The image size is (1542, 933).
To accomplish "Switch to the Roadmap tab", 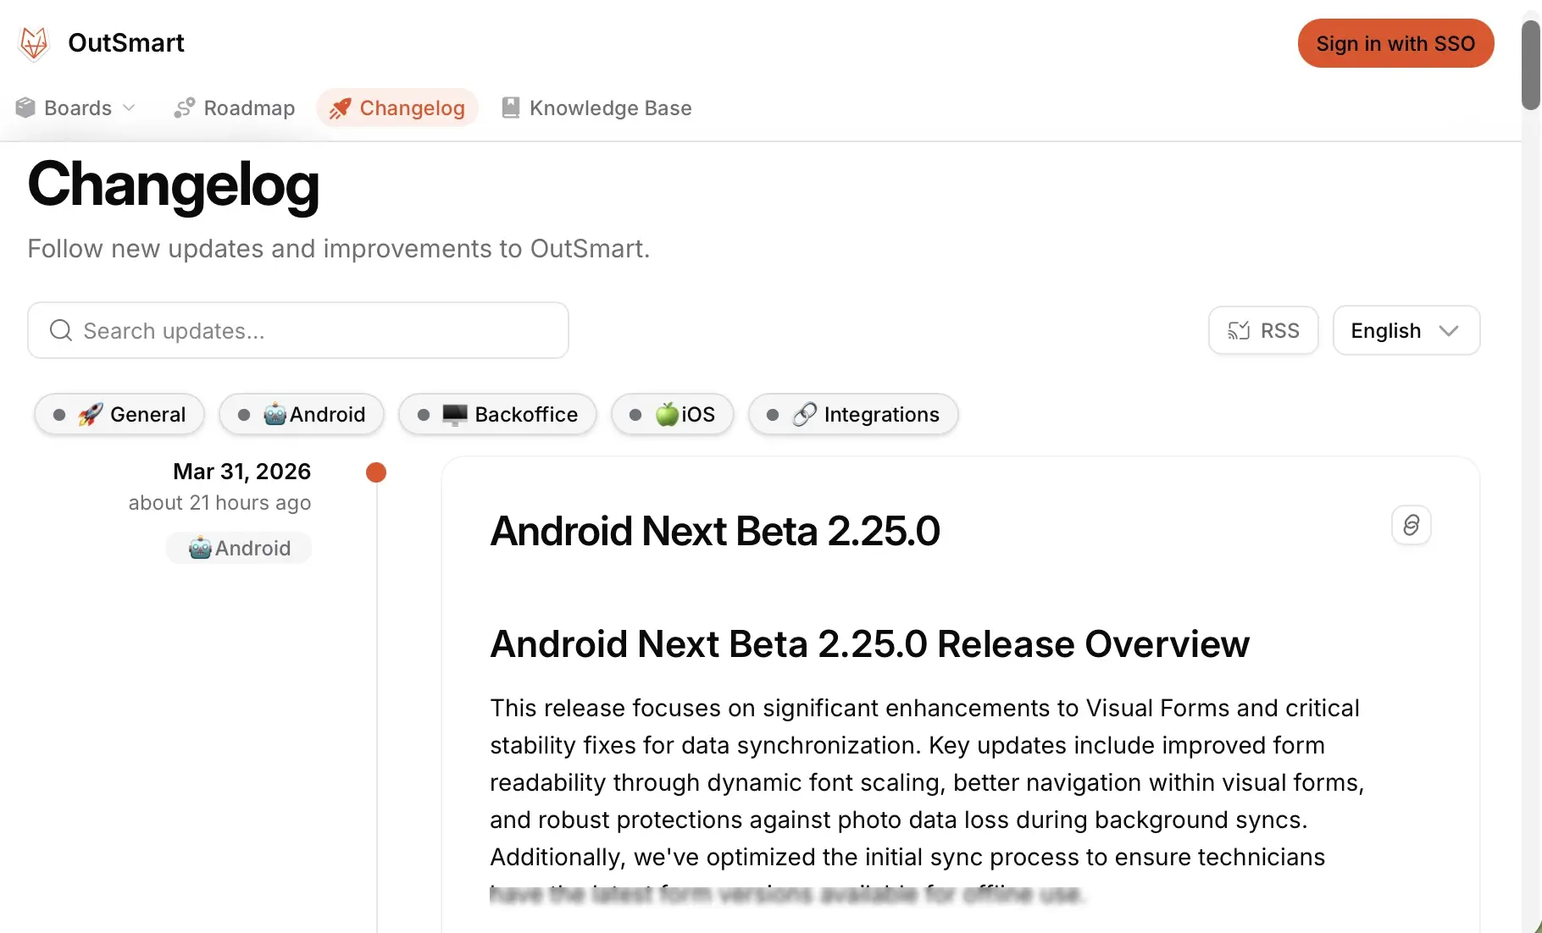I will [234, 108].
